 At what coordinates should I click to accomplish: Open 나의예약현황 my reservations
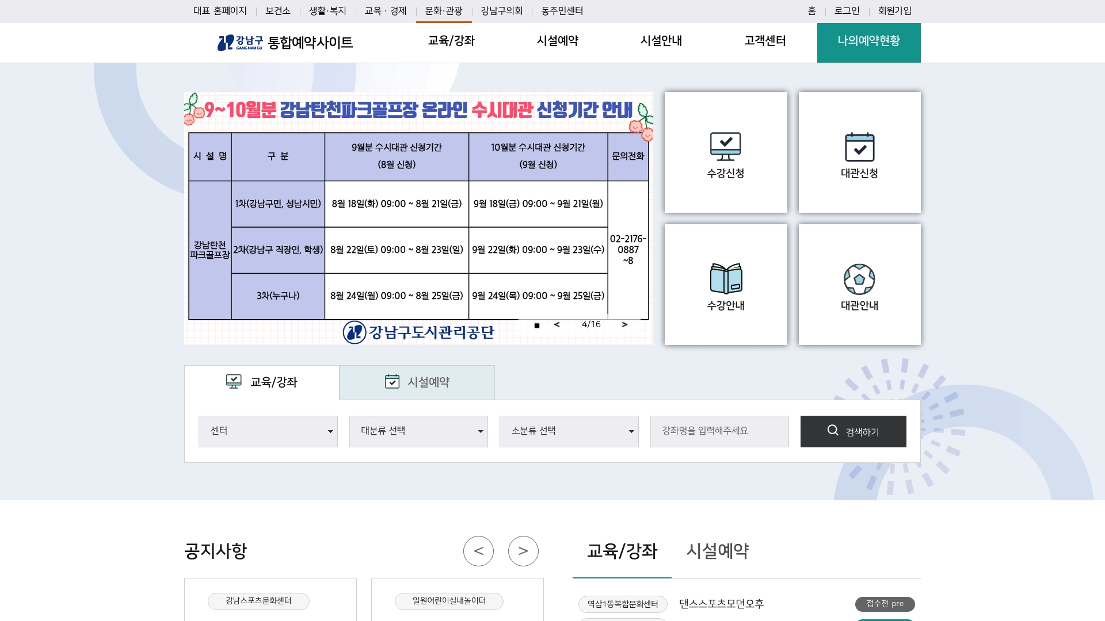[869, 43]
